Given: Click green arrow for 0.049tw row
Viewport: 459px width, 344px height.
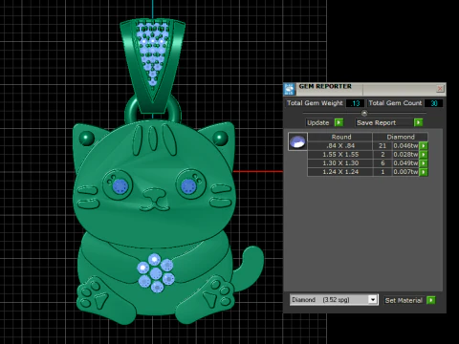Looking at the screenshot, I should pos(424,163).
